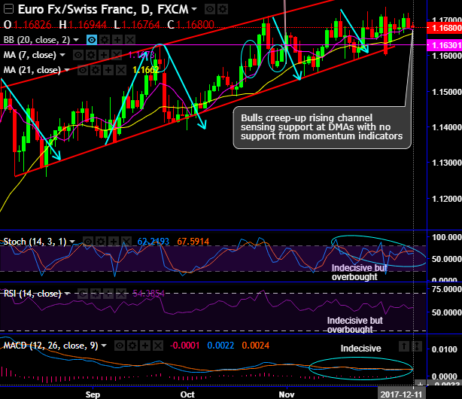The height and width of the screenshot is (399, 462).
Task: Click the plus icon next to RSI
Action: pyautogui.click(x=108, y=294)
